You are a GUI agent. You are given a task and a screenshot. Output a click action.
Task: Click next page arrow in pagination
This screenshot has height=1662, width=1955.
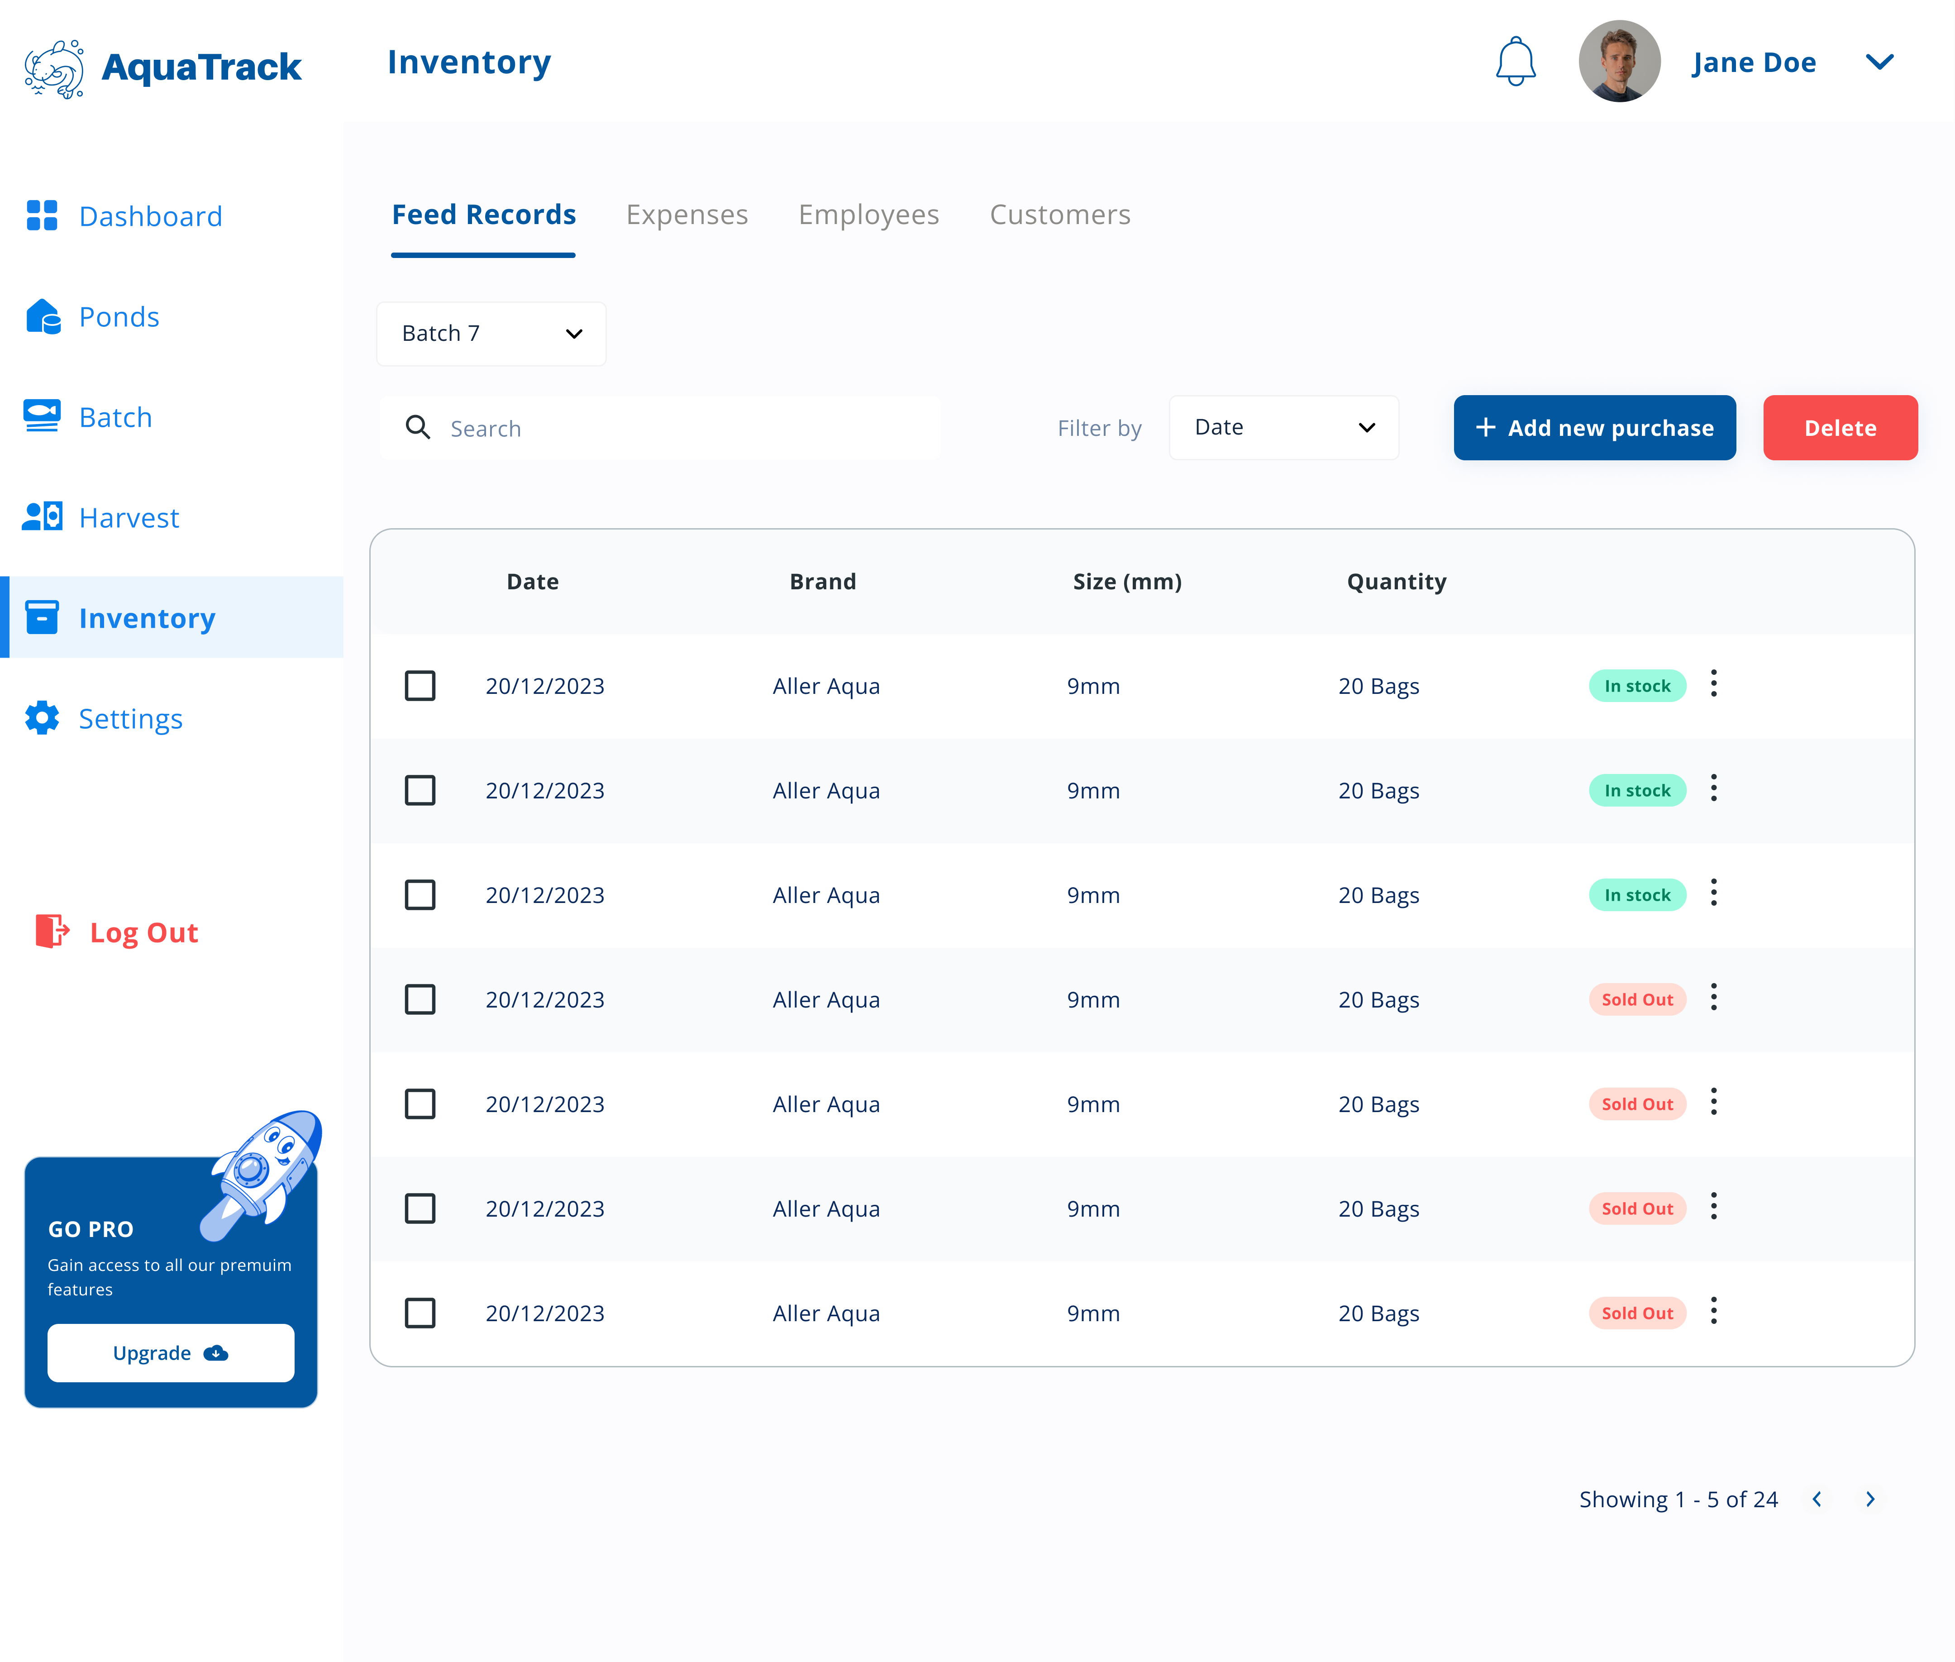[1870, 1499]
